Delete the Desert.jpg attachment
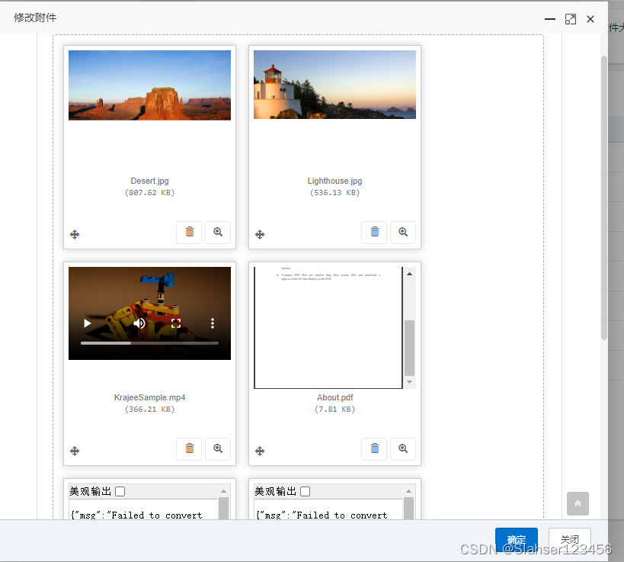 coord(190,233)
